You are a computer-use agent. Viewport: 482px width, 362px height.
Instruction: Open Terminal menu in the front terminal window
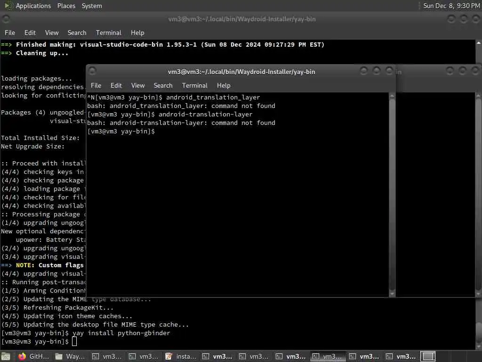(x=194, y=86)
